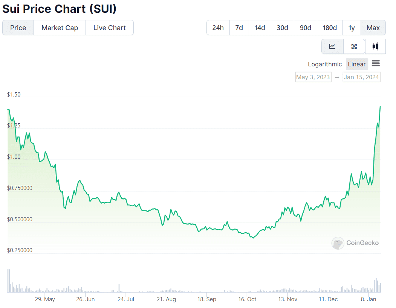Select the line chart view icon

pos(332,46)
